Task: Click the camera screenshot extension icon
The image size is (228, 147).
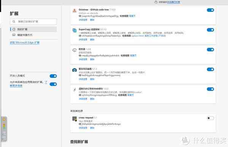Action: 74,70
